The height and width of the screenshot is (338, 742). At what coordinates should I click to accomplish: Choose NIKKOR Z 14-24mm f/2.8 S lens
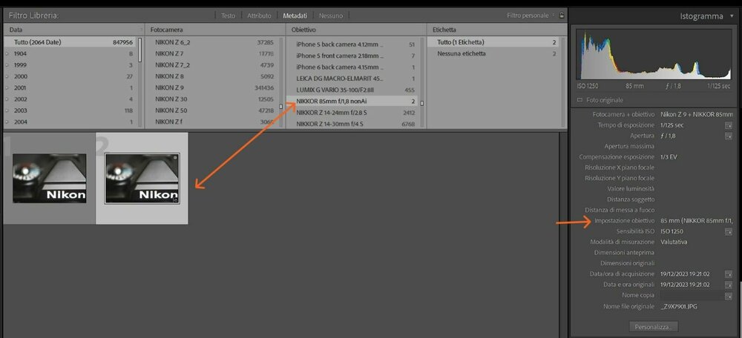(x=355, y=113)
